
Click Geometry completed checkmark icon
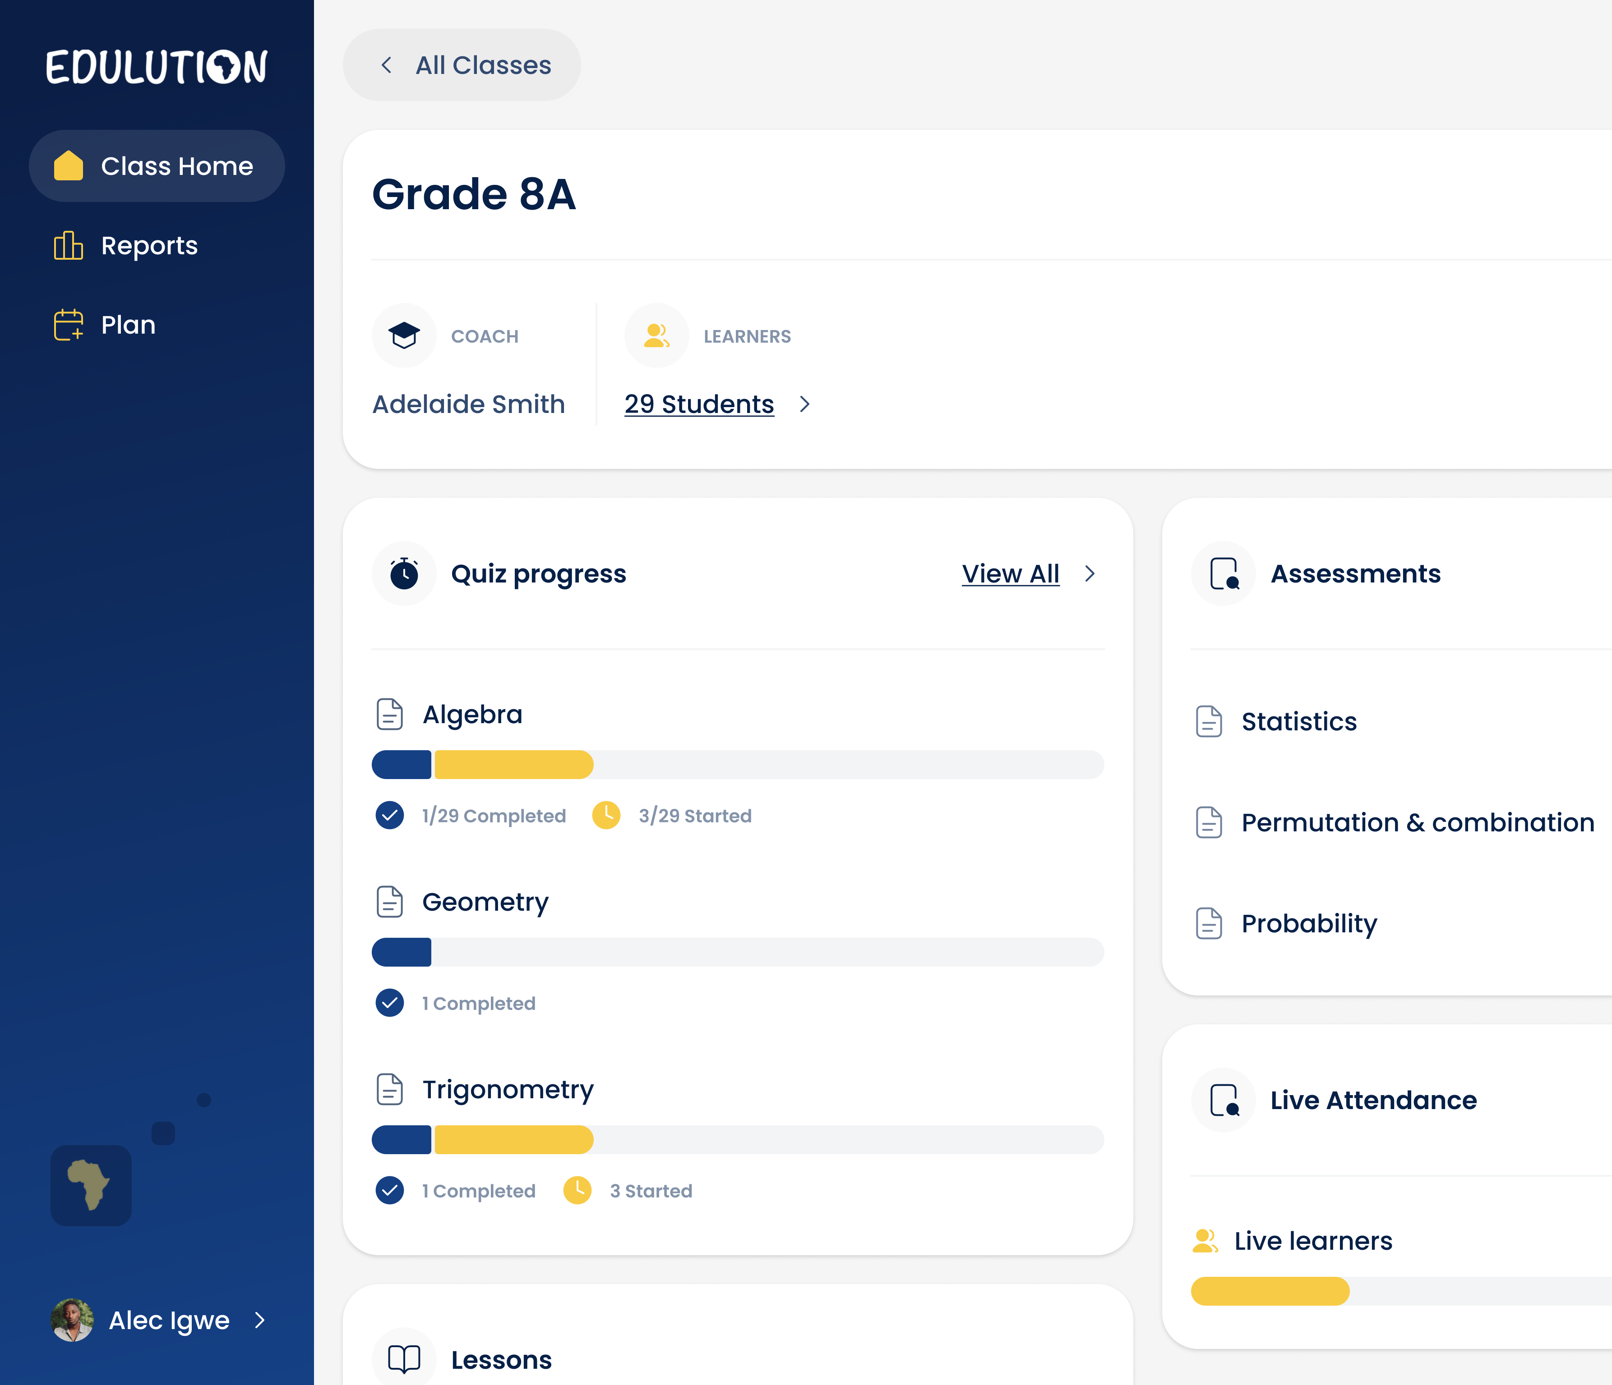click(390, 1003)
